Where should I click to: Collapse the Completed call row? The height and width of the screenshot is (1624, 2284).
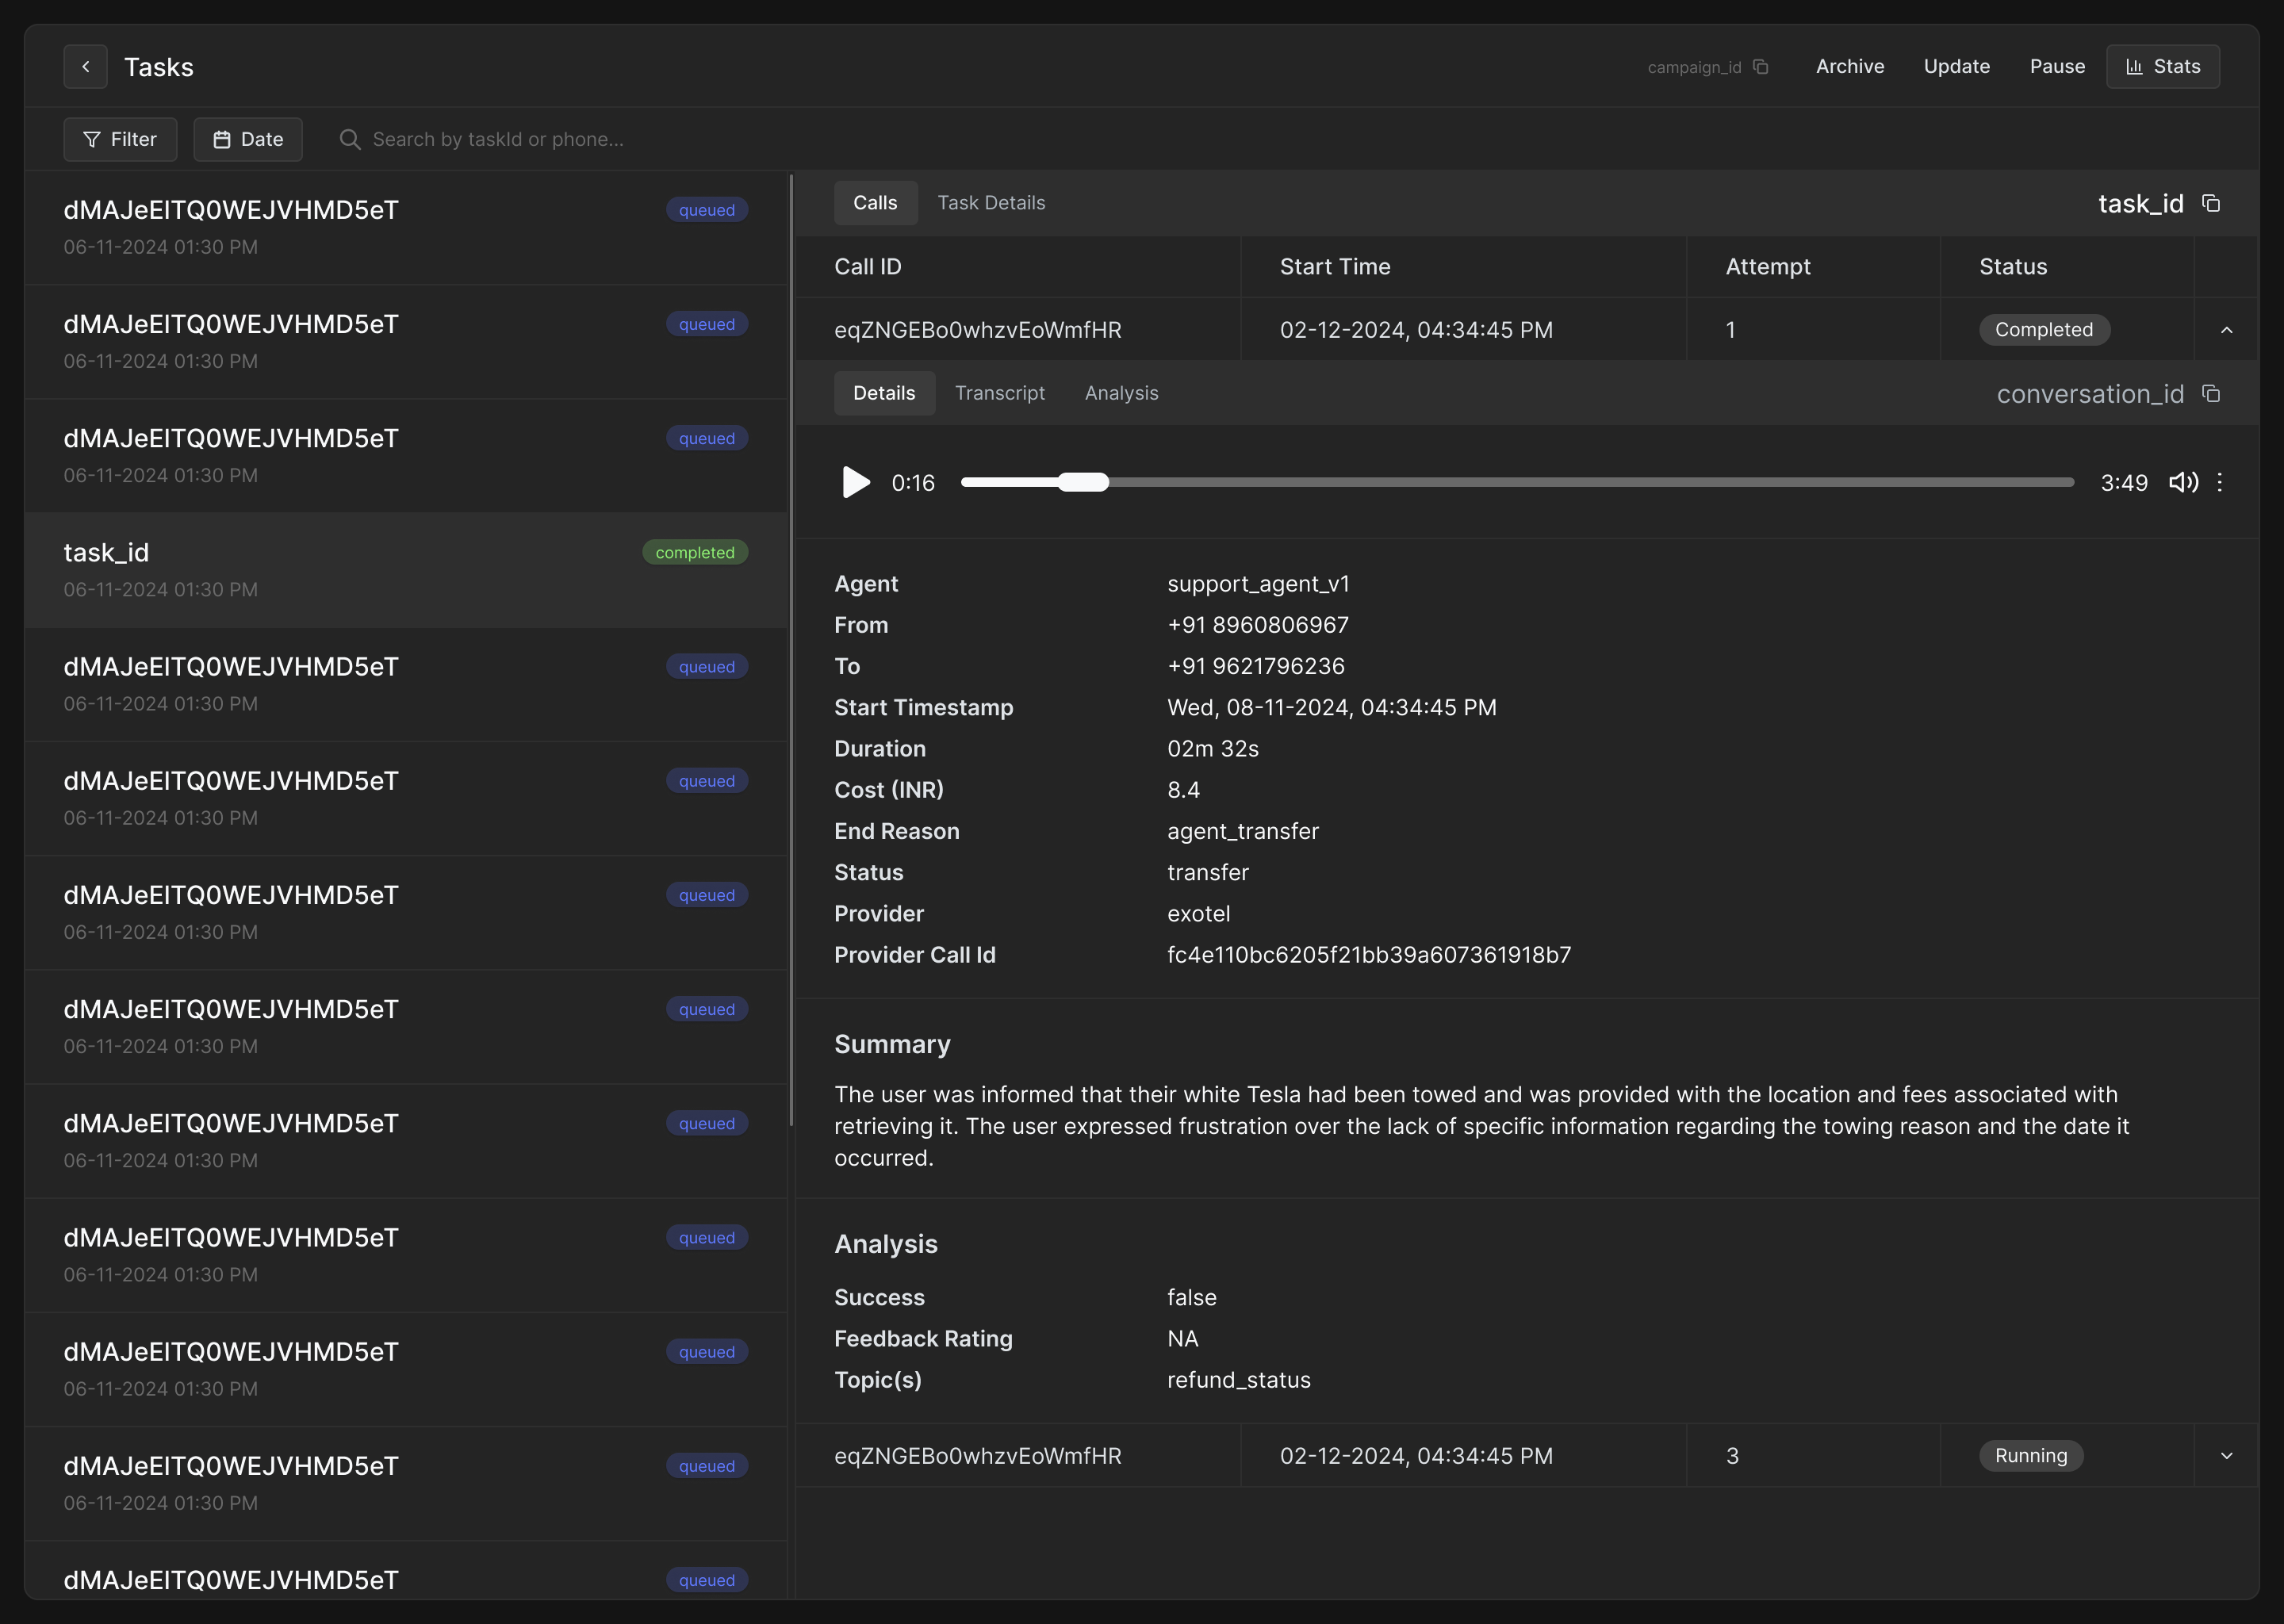[x=2226, y=330]
